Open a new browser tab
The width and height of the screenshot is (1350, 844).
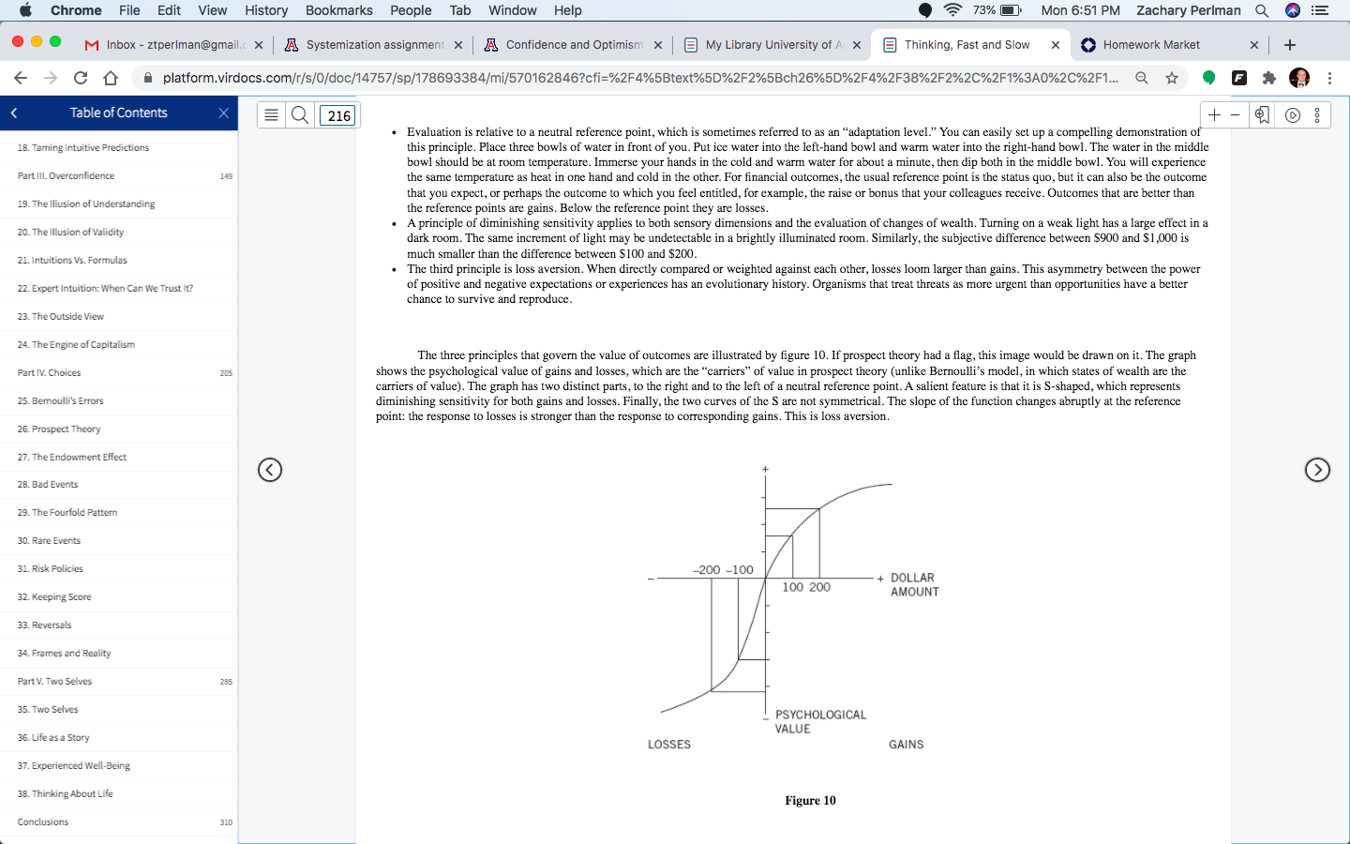coord(1290,45)
